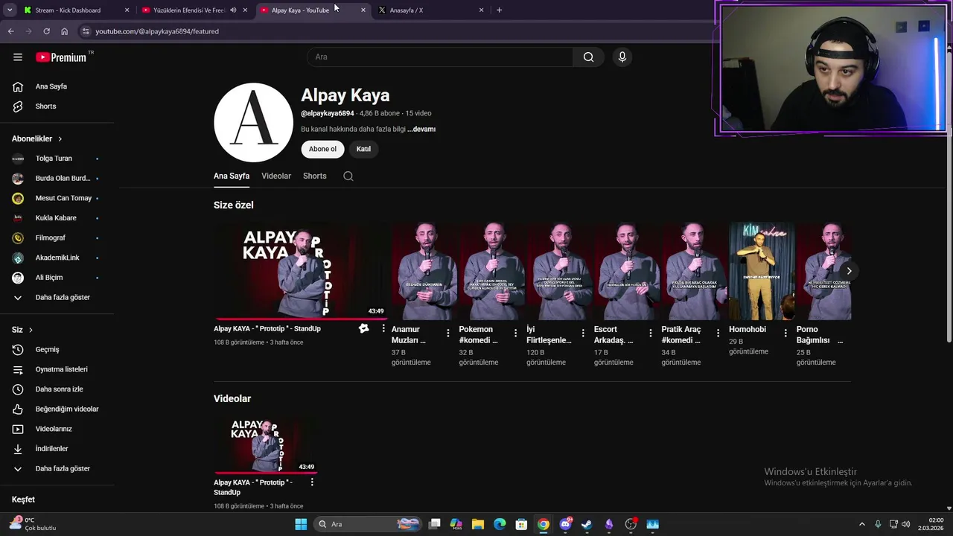Viewport: 953px width, 536px height.
Task: Play the Prototip StandUp featured thumbnail
Action: (x=301, y=271)
